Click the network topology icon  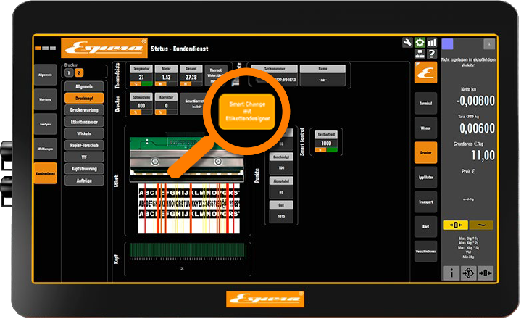(x=420, y=54)
